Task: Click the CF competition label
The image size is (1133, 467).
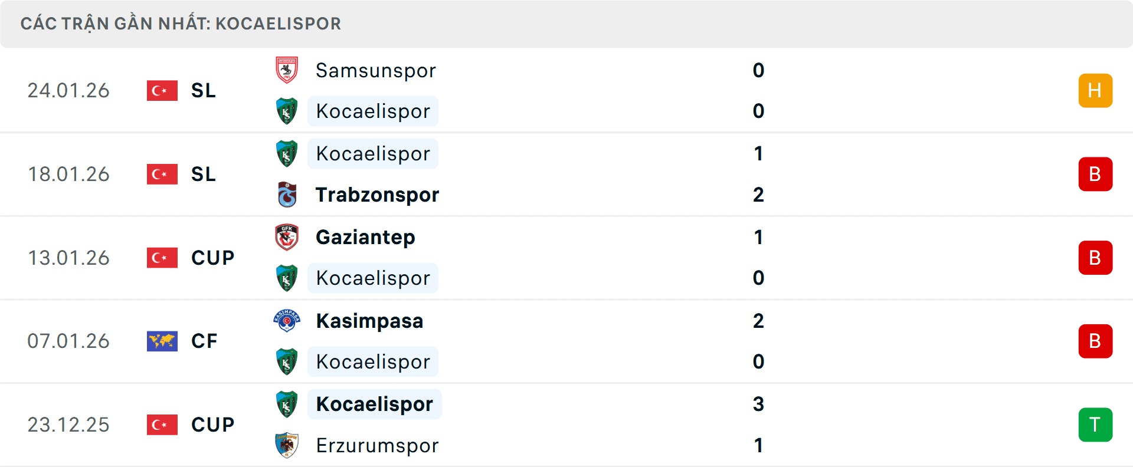Action: 204,341
